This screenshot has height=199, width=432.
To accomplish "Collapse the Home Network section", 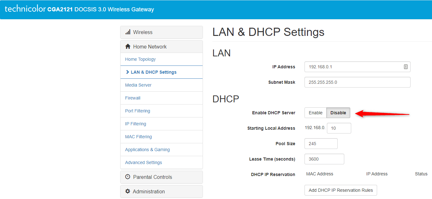I will click(162, 47).
